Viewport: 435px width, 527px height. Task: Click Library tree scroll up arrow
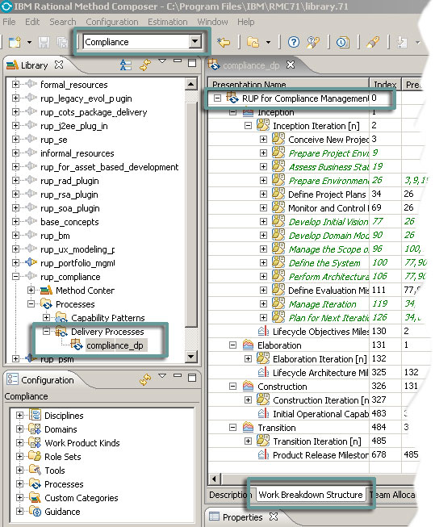191,84
